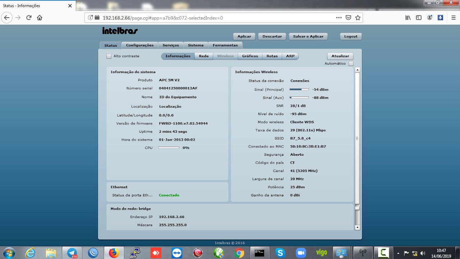460x259 pixels.
Task: Click the browser address bar URL
Action: tap(163, 18)
